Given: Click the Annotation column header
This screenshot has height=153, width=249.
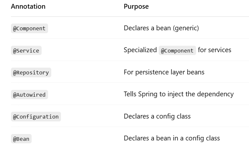Looking at the screenshot, I should [x=28, y=6].
